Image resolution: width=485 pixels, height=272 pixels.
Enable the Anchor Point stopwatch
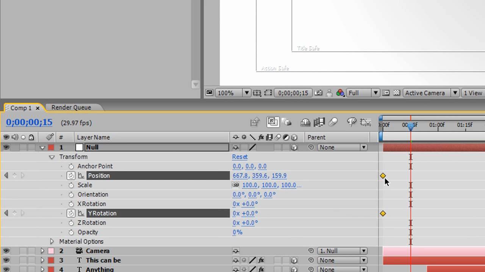pyautogui.click(x=71, y=166)
